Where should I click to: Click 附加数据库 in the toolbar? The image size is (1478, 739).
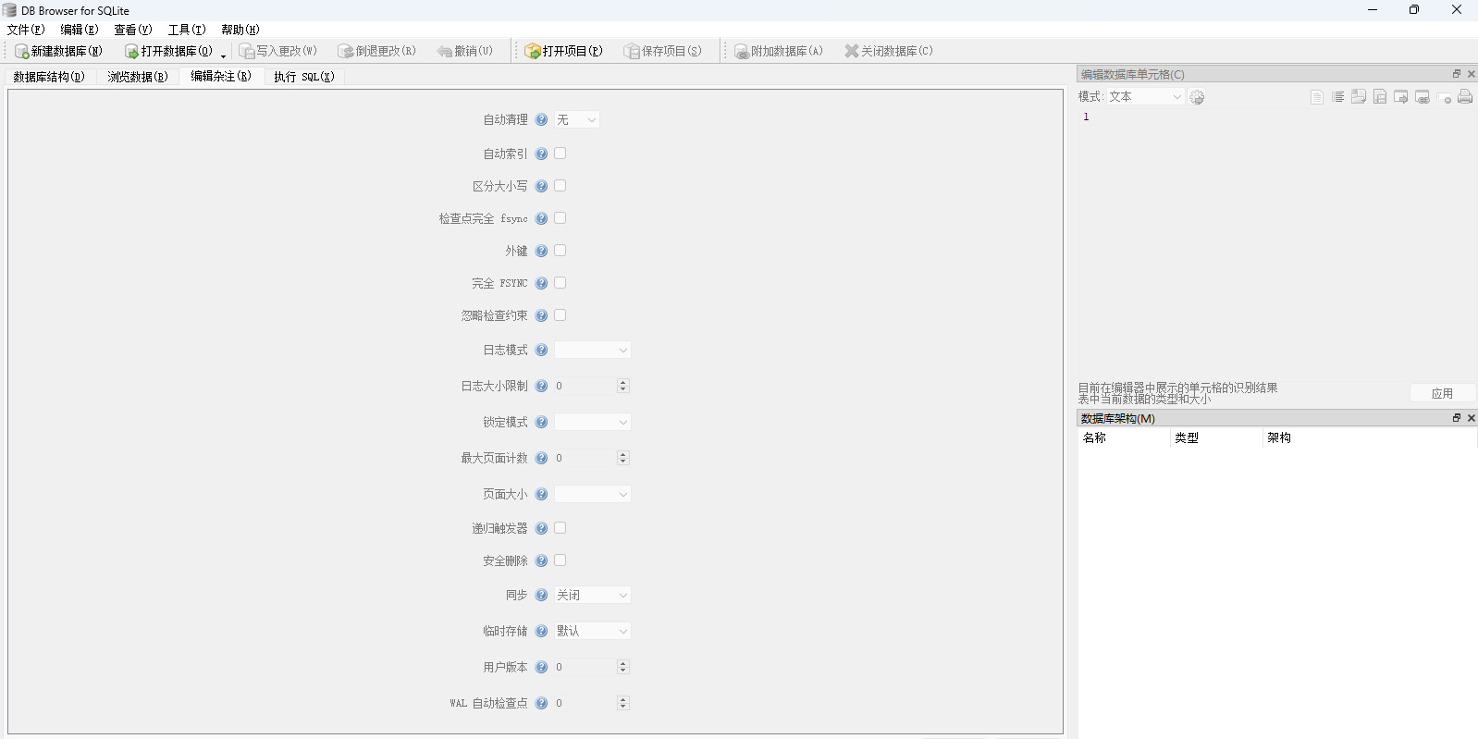click(x=778, y=51)
